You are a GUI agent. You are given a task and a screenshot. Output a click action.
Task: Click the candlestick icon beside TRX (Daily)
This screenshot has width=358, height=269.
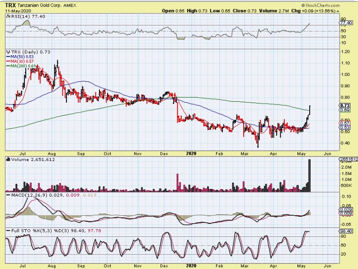tap(9, 52)
